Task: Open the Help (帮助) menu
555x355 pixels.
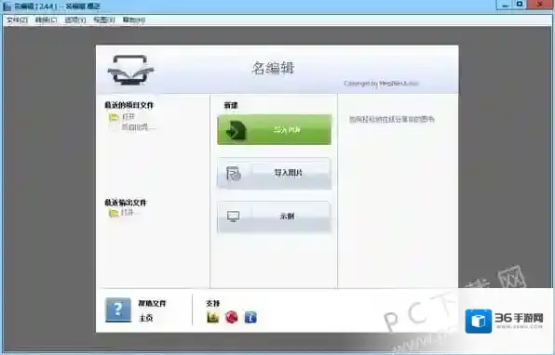Action: (x=134, y=20)
